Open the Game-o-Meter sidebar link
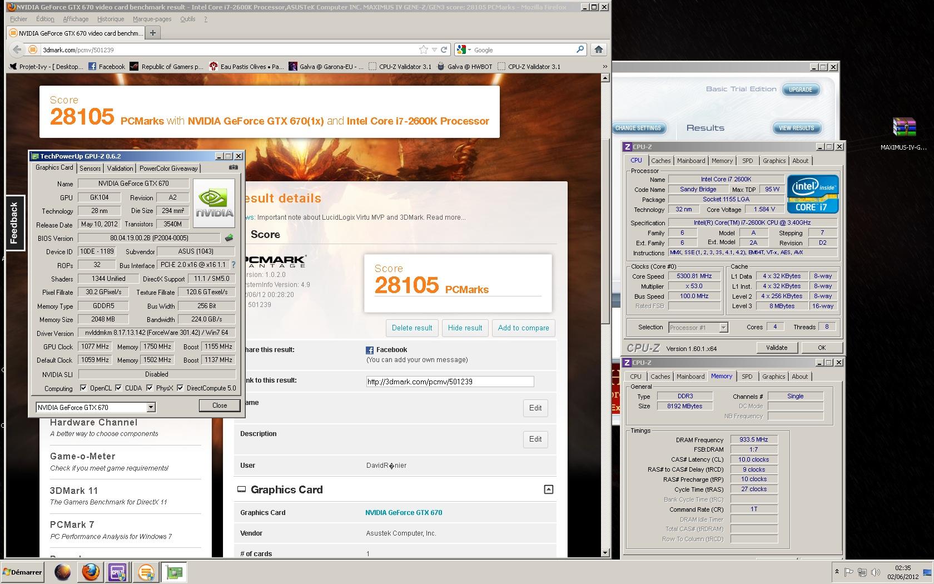934x584 pixels. (82, 456)
